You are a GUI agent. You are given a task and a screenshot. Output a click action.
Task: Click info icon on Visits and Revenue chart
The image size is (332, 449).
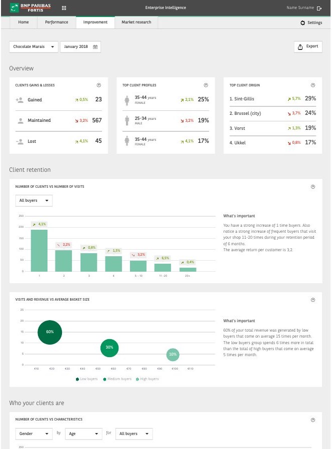click(x=313, y=300)
